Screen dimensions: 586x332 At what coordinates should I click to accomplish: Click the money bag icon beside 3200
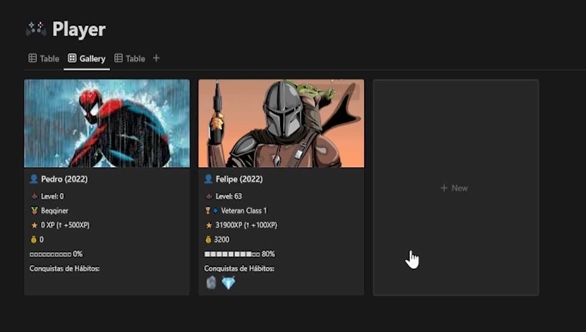point(208,240)
